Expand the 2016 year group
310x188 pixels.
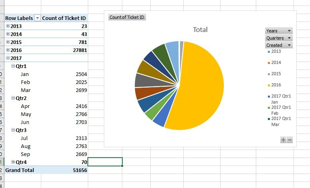[8, 50]
